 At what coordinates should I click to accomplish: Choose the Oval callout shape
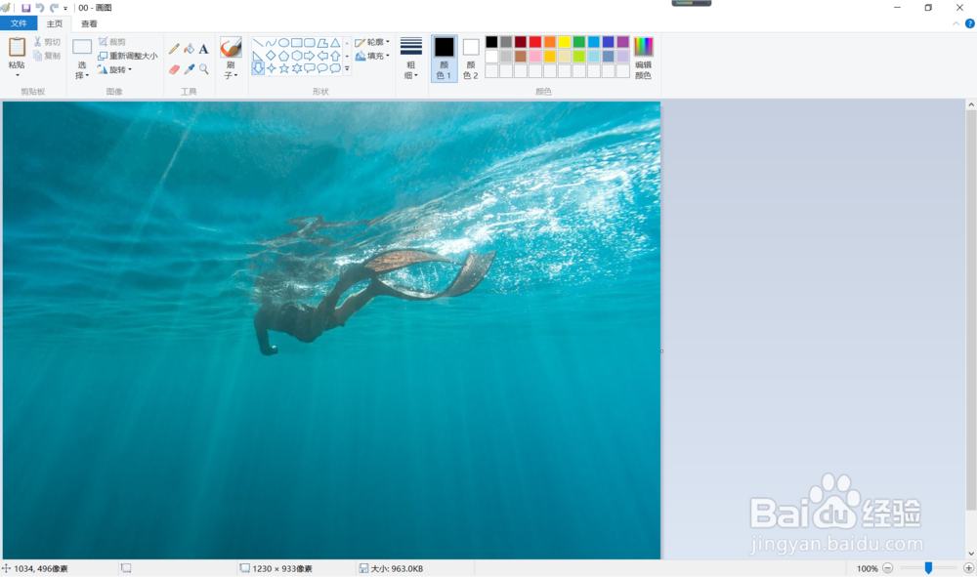coord(322,68)
